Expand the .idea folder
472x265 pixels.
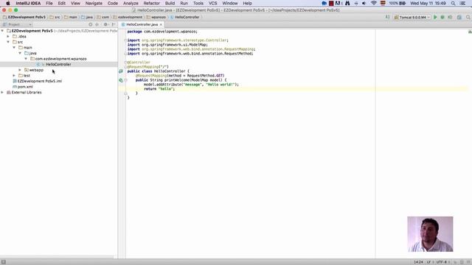[8, 36]
